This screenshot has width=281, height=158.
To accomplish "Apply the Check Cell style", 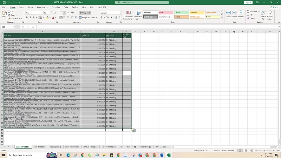I will pyautogui.click(x=151, y=17).
